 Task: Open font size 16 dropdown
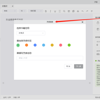tap(22, 11)
